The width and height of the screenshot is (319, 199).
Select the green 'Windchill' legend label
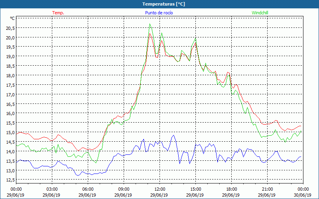(x=260, y=13)
